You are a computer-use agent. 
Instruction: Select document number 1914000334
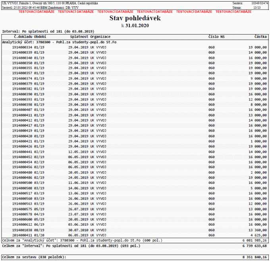pyautogui.click(x=22, y=47)
